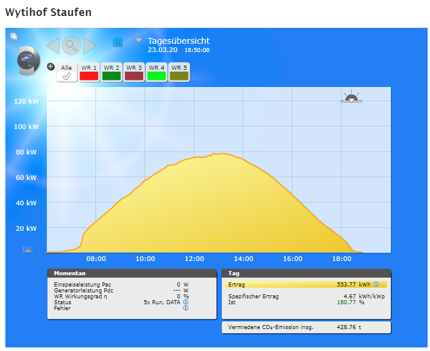
Task: Click the fullscreen window icon top-left
Action: [14, 36]
